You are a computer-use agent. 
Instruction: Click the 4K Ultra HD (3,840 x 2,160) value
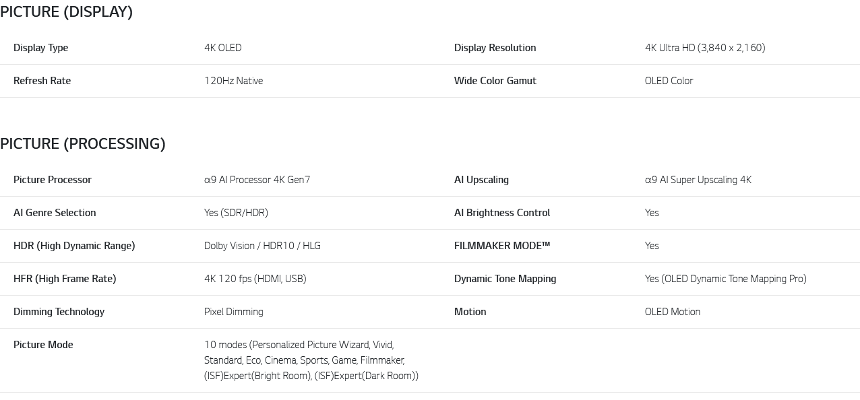point(704,48)
